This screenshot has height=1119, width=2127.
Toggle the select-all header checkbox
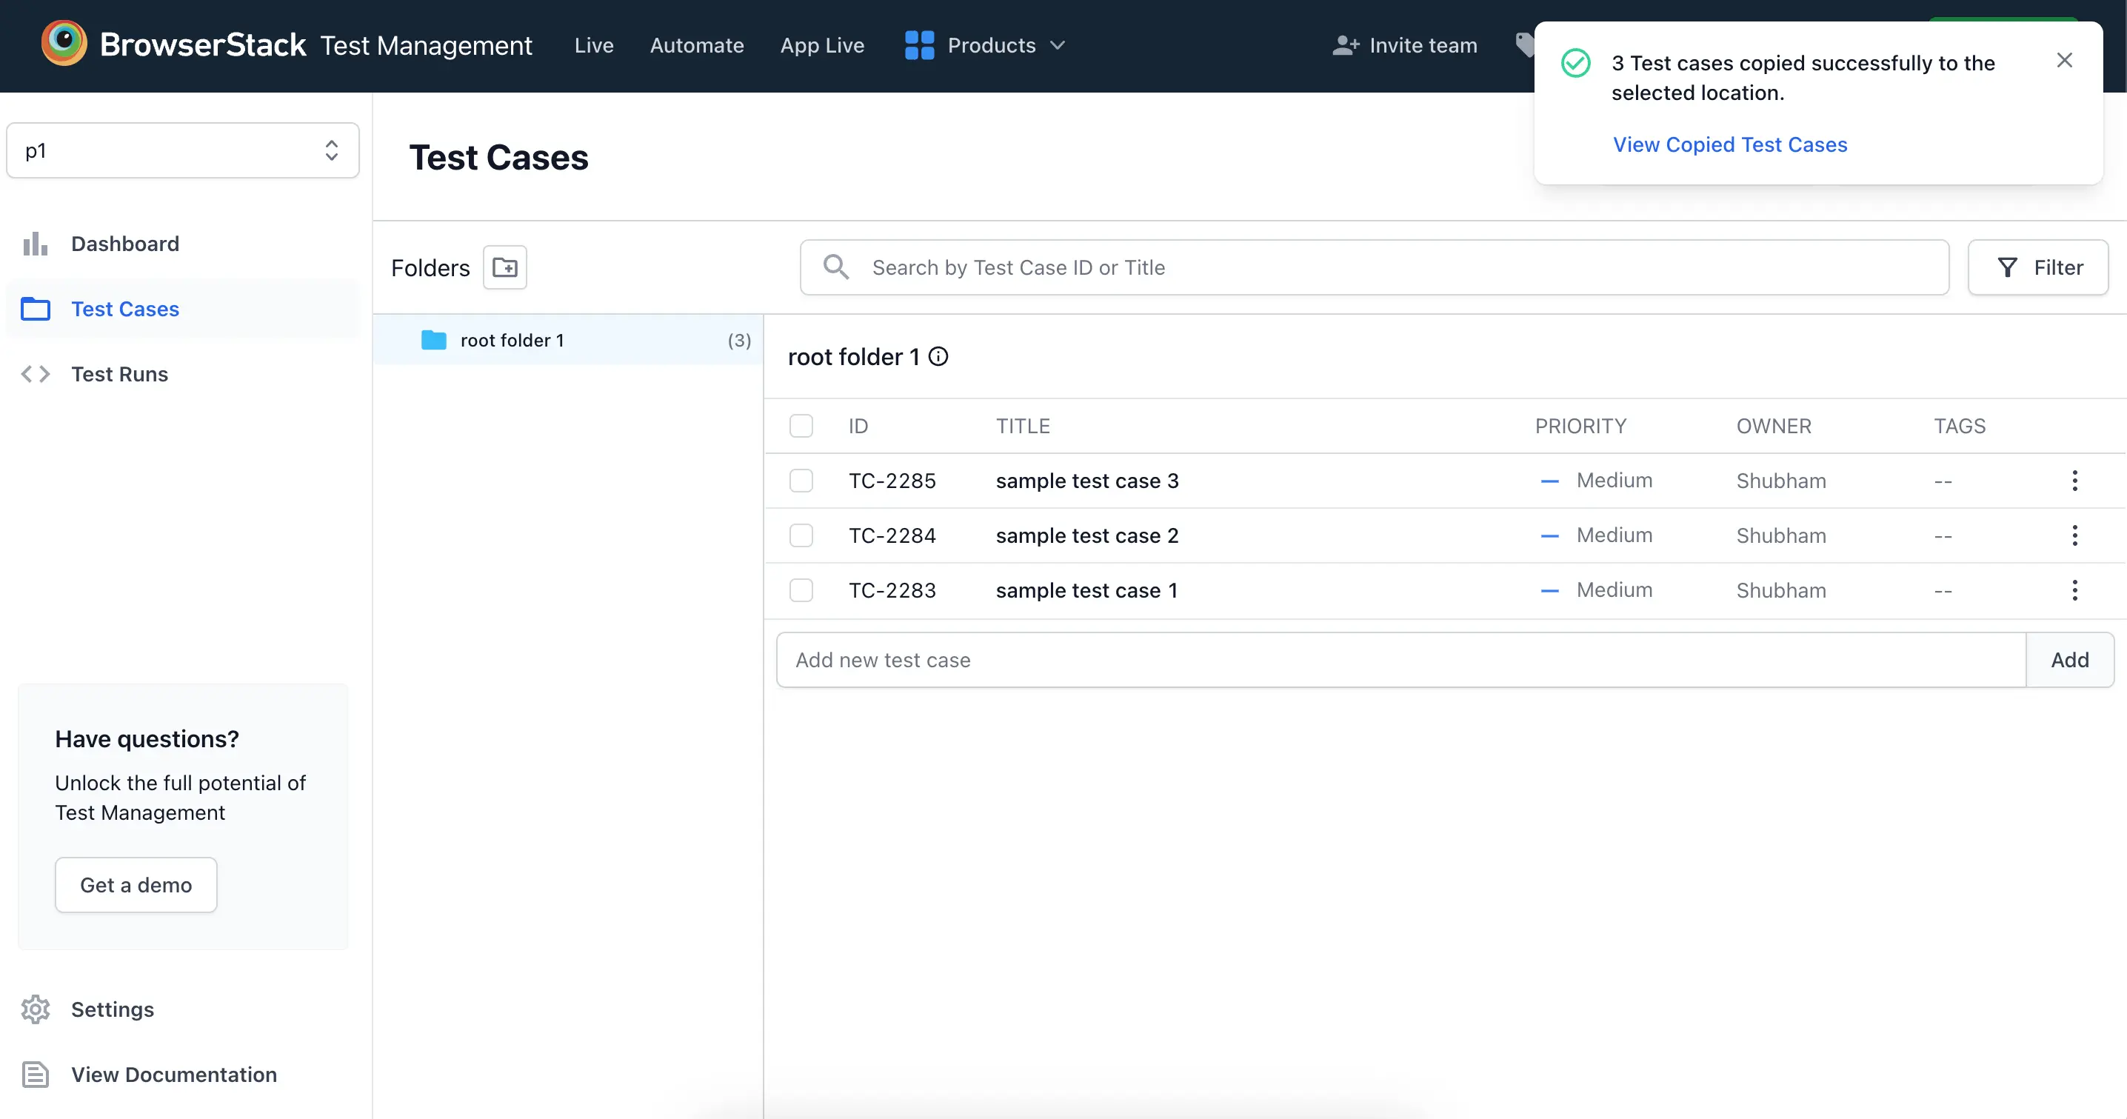[801, 426]
